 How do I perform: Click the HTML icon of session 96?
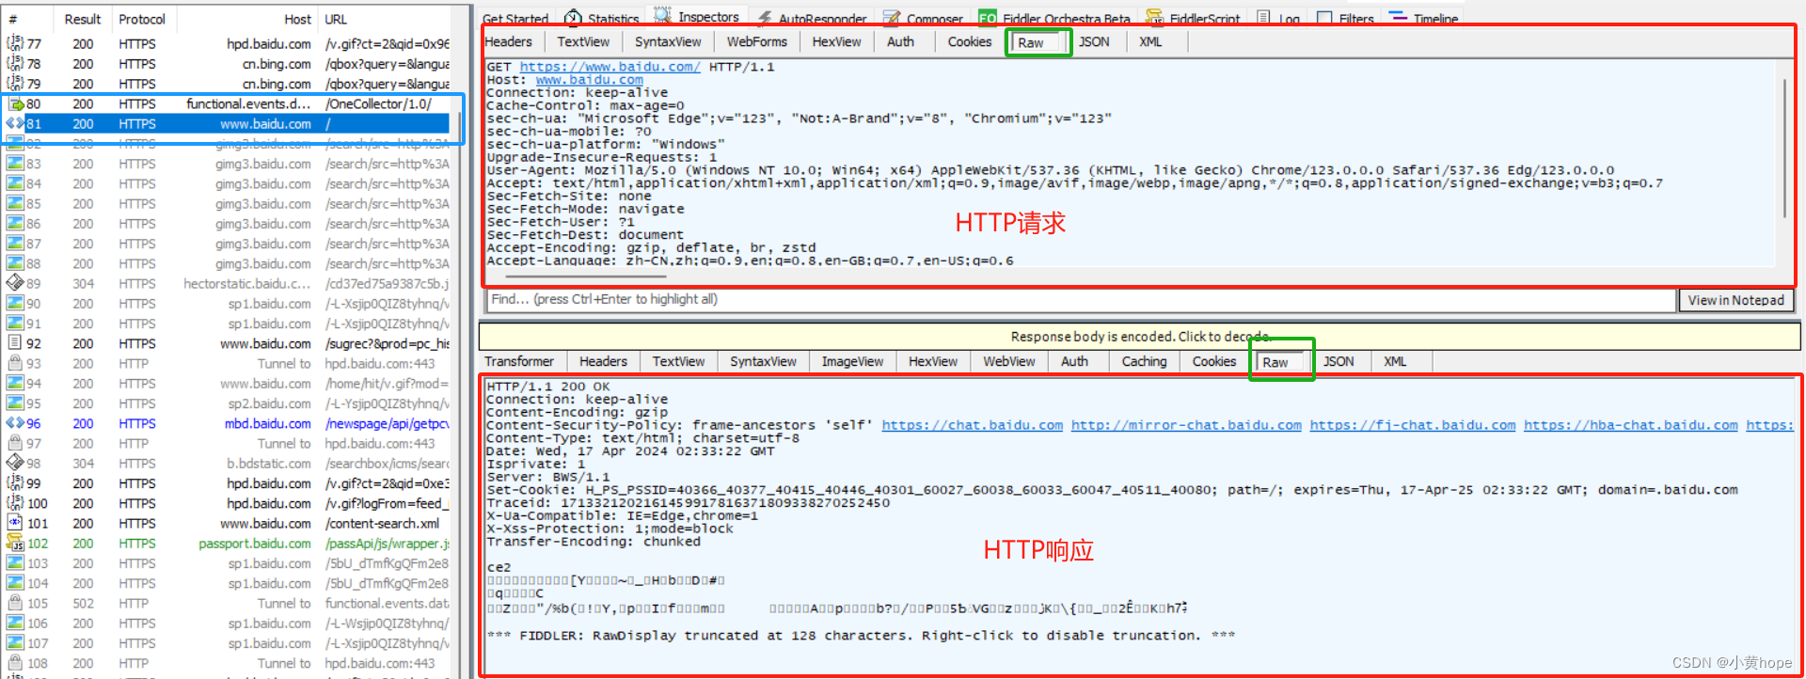[15, 423]
